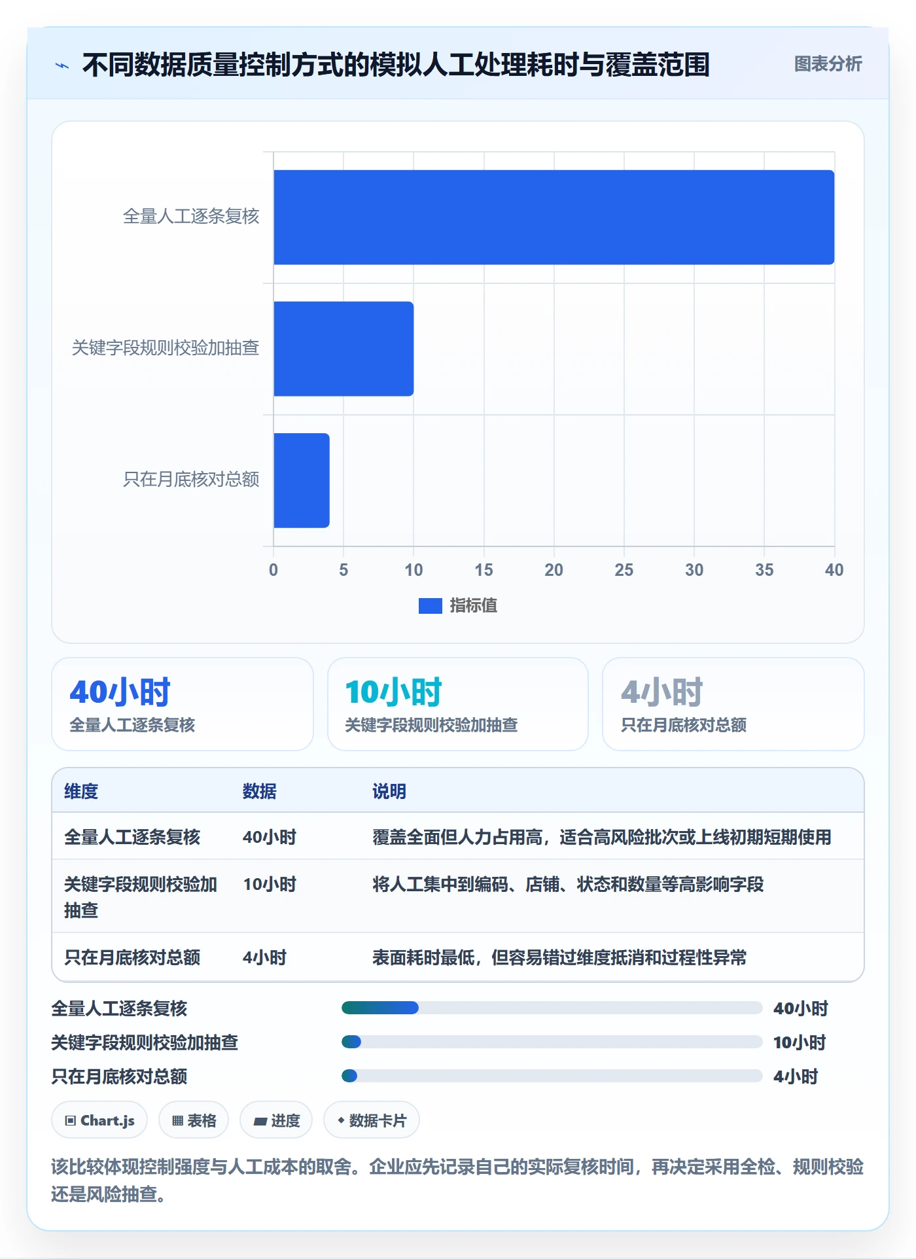Click the 说明 column header

coord(389,791)
